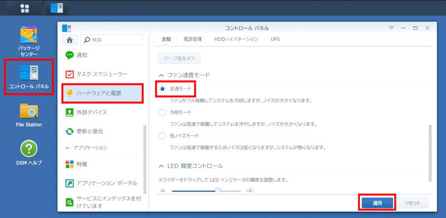Screen dimensions: 446x218
Task: Open File Station desktop icon
Action: [30, 115]
